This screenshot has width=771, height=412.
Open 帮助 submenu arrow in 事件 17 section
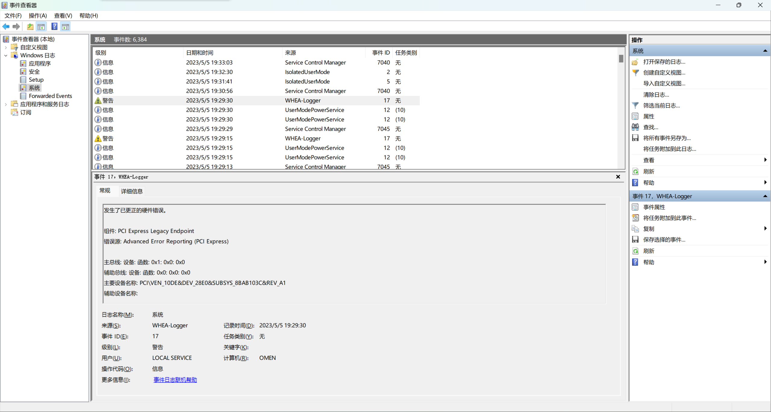[x=765, y=262]
